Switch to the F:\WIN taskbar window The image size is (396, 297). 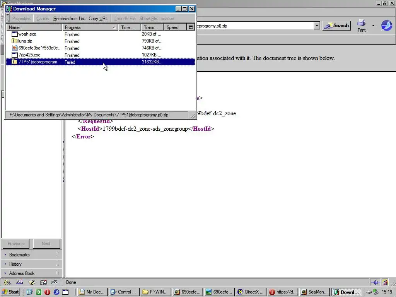[156, 292]
